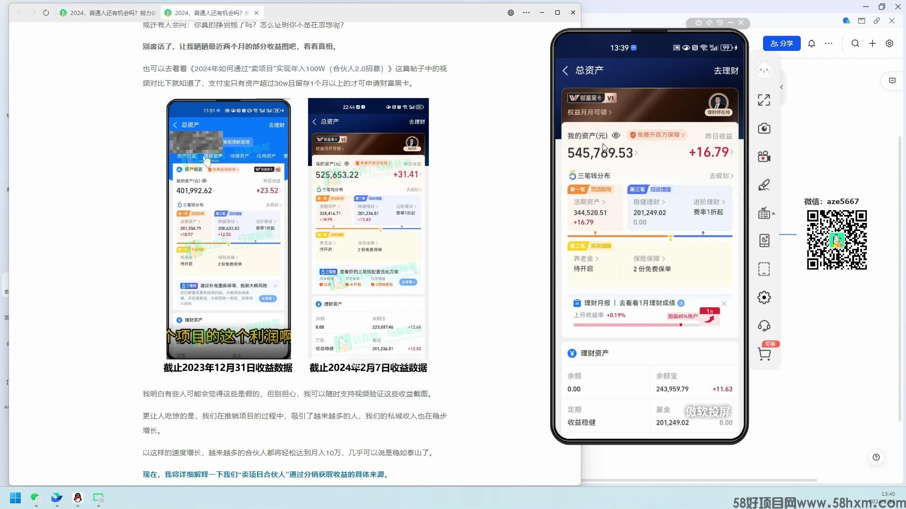
Task: Expand yesterday's earnings +16.79 chevron
Action: point(732,152)
